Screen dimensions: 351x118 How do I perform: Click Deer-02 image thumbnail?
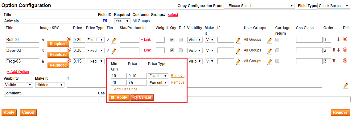[x=43, y=51]
